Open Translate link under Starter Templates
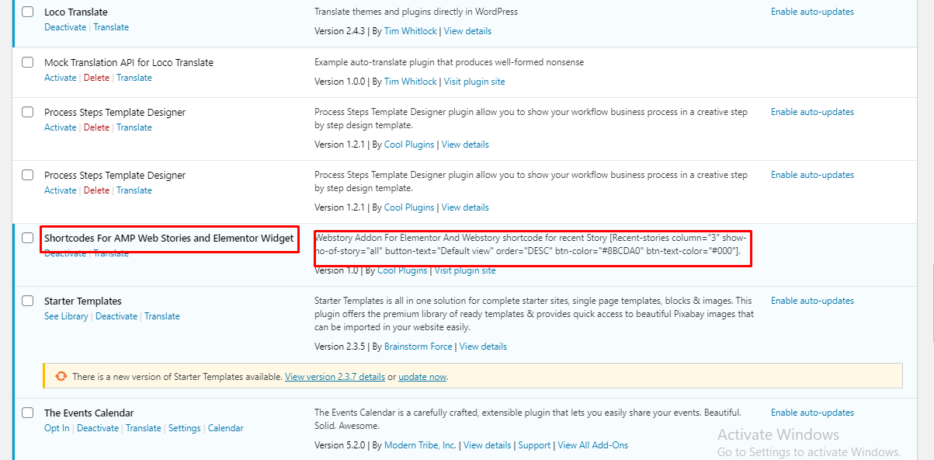The height and width of the screenshot is (460, 934). click(x=162, y=316)
